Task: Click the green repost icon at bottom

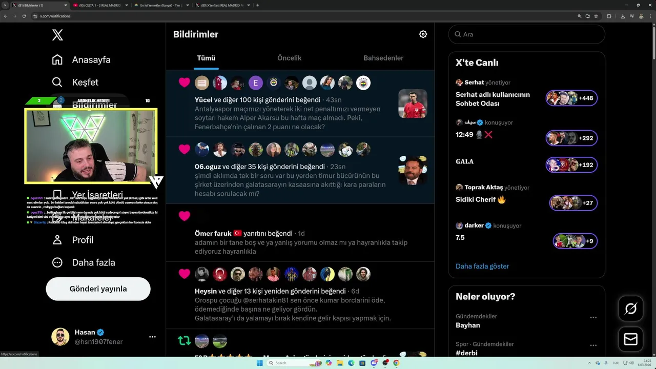Action: [x=184, y=341]
